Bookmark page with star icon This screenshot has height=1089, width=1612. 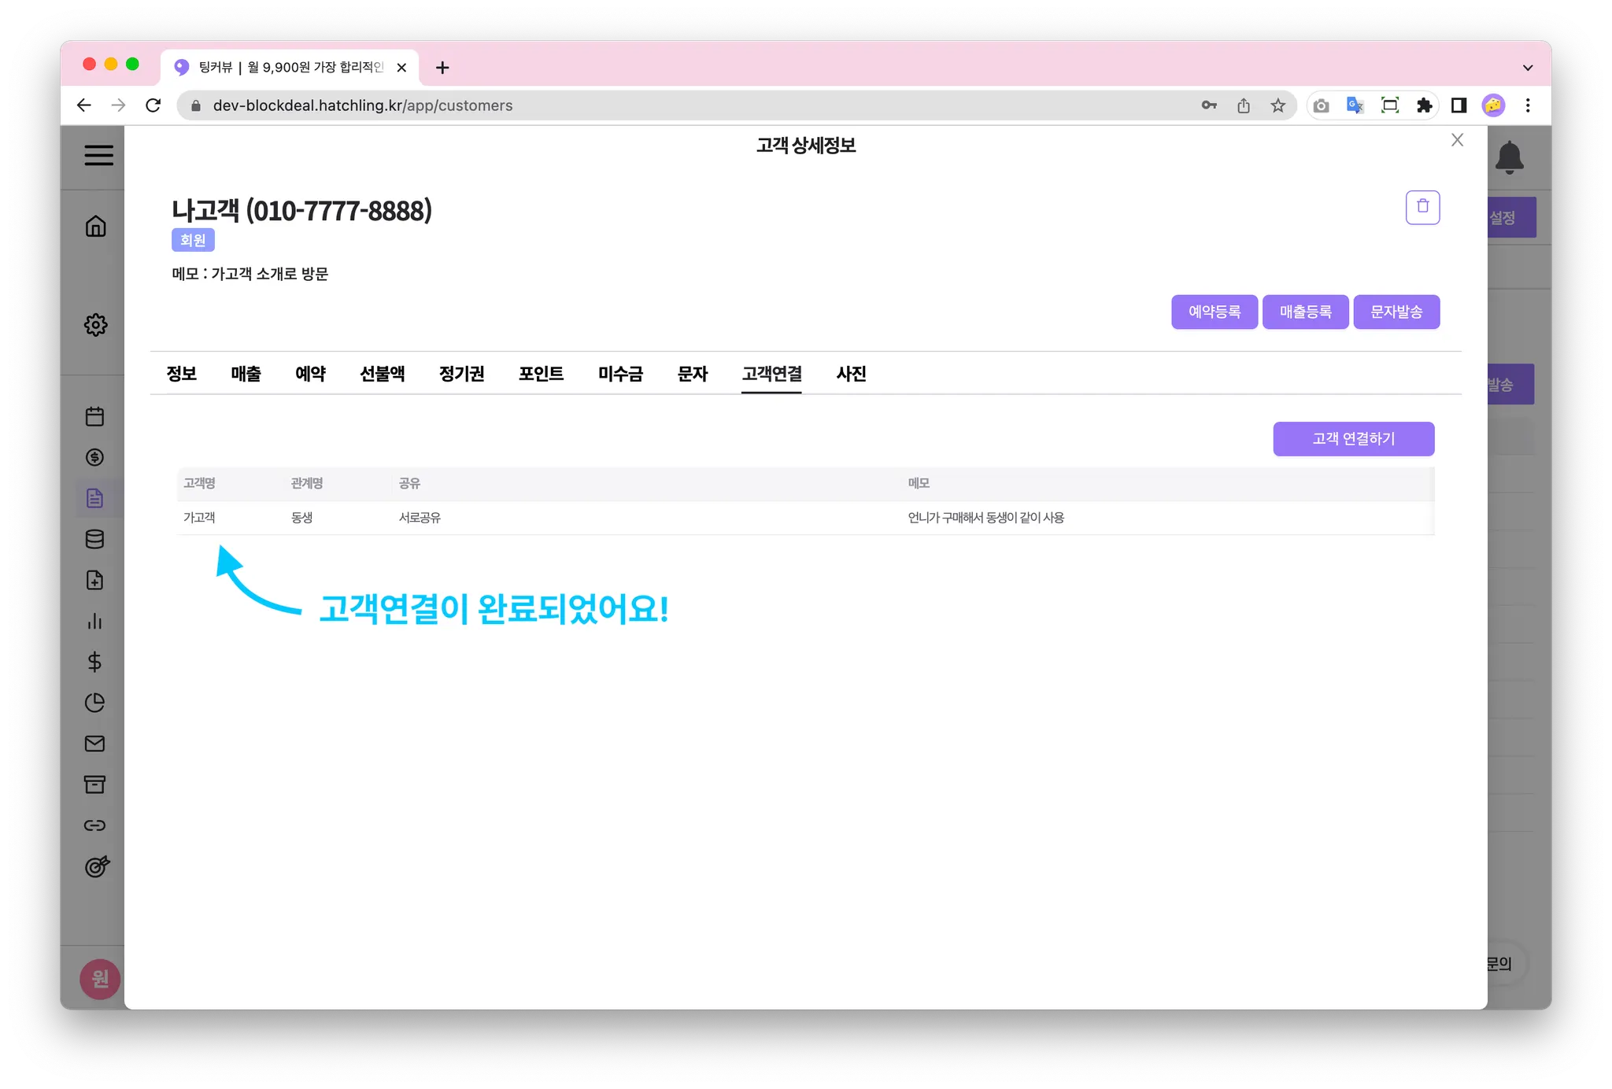[x=1277, y=105]
